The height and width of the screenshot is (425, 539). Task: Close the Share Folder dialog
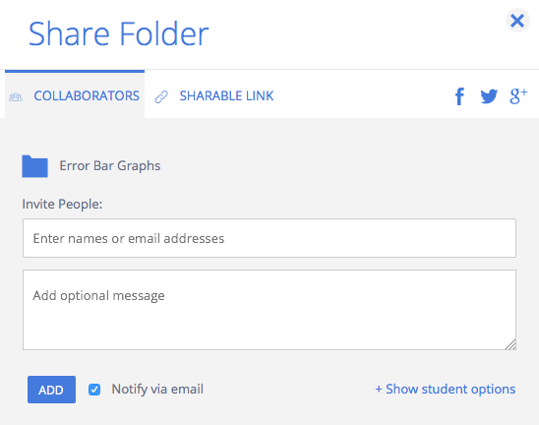517,21
